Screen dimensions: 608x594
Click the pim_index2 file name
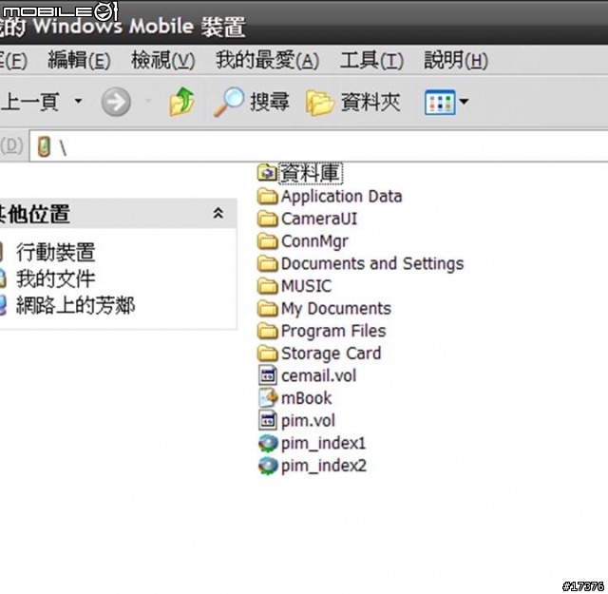pyautogui.click(x=324, y=466)
